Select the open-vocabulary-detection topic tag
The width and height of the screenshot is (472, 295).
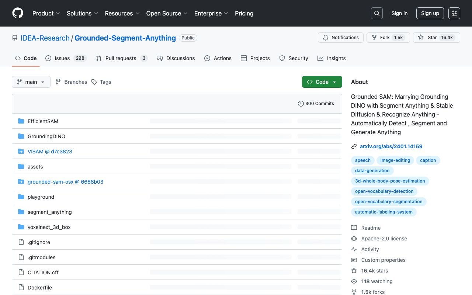point(384,191)
